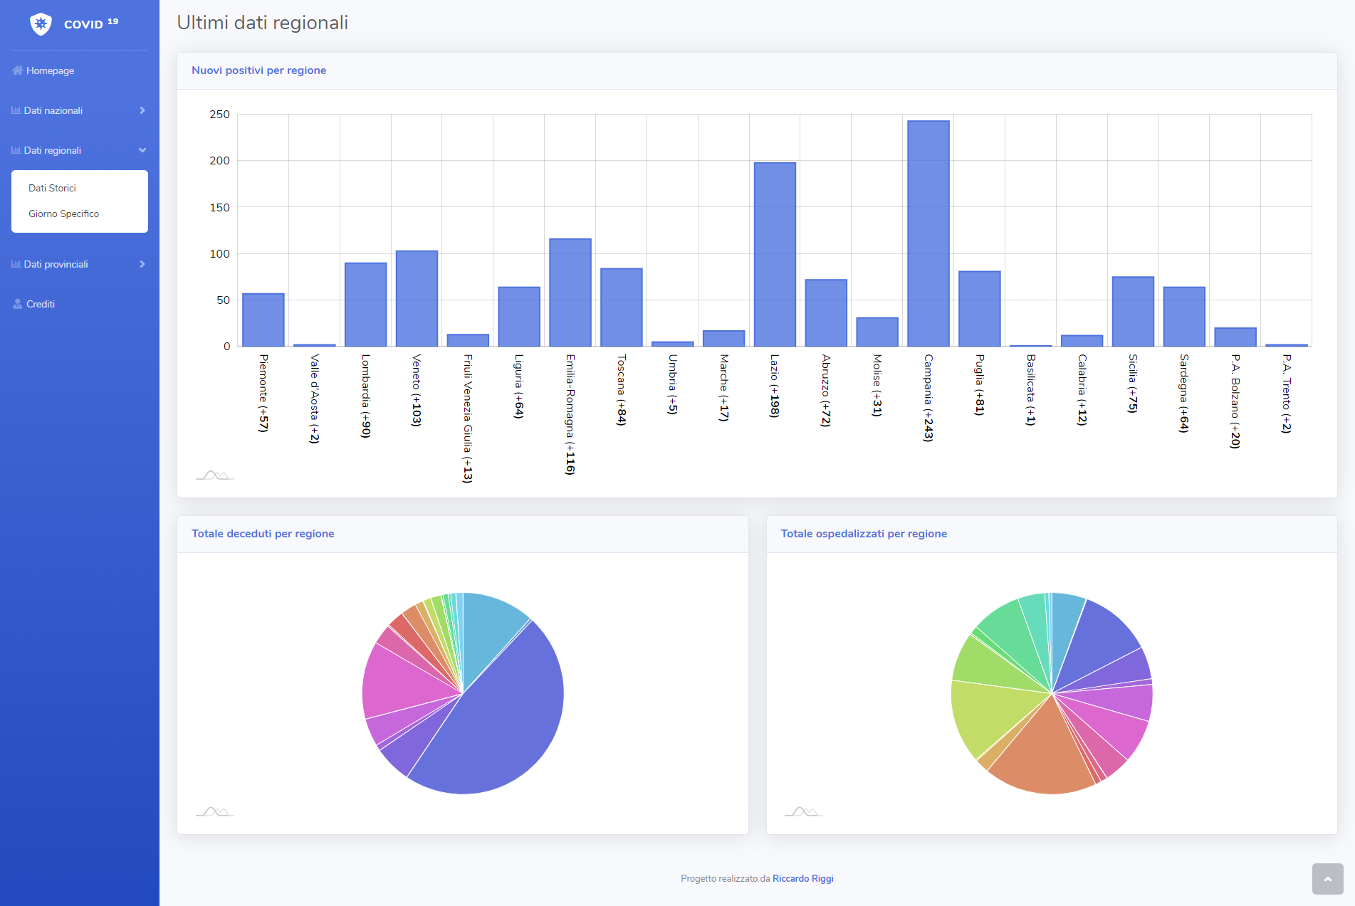Viewport: 1355px width, 906px height.
Task: Click the Piemonte bar
Action: point(263,320)
